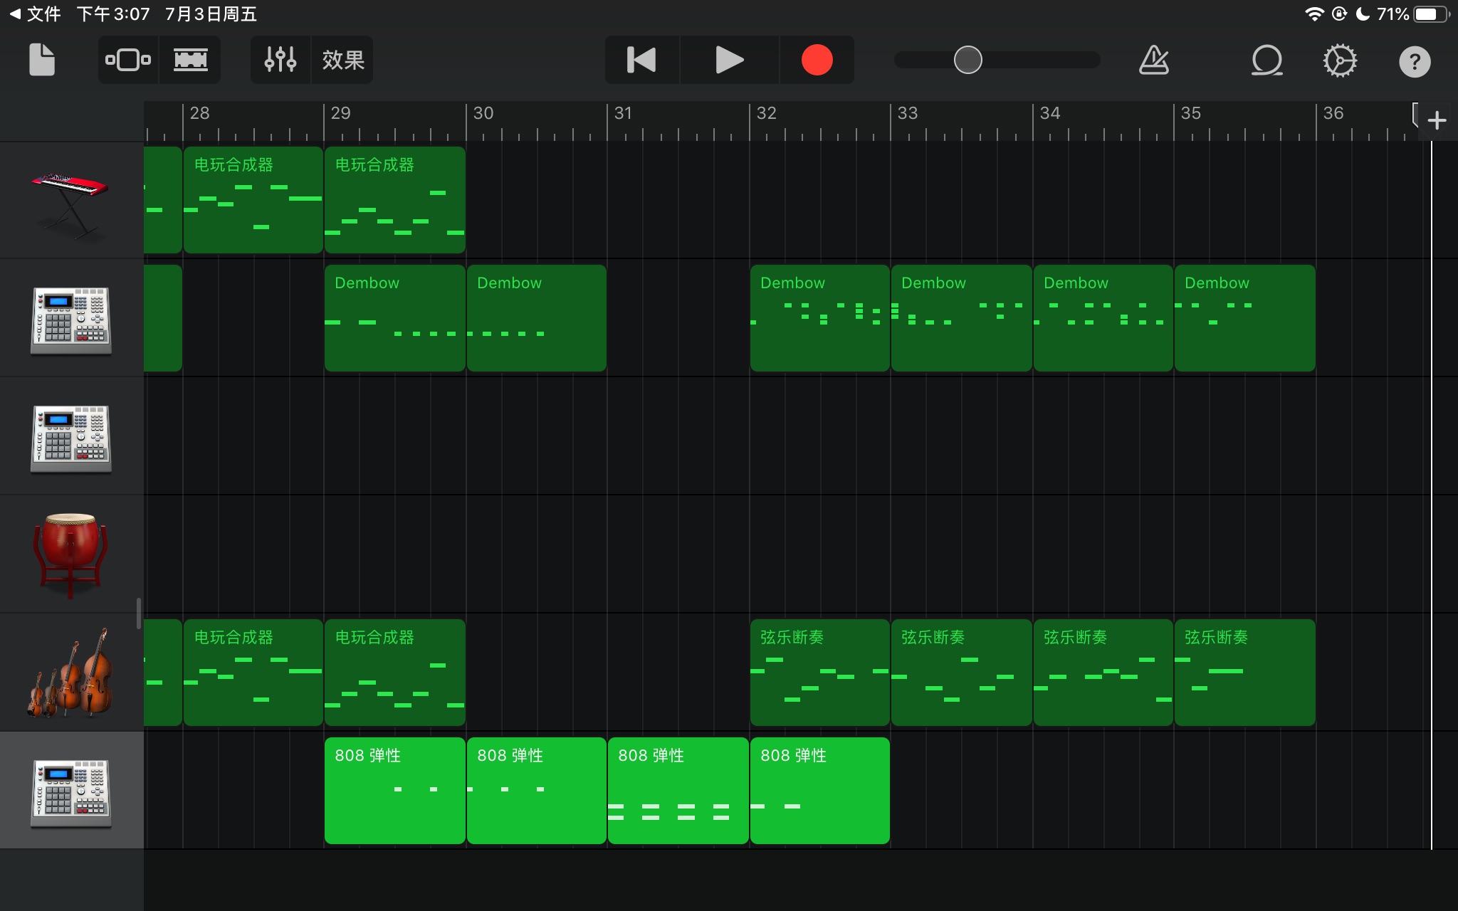Switch to the instrument browser view

pyautogui.click(x=128, y=60)
